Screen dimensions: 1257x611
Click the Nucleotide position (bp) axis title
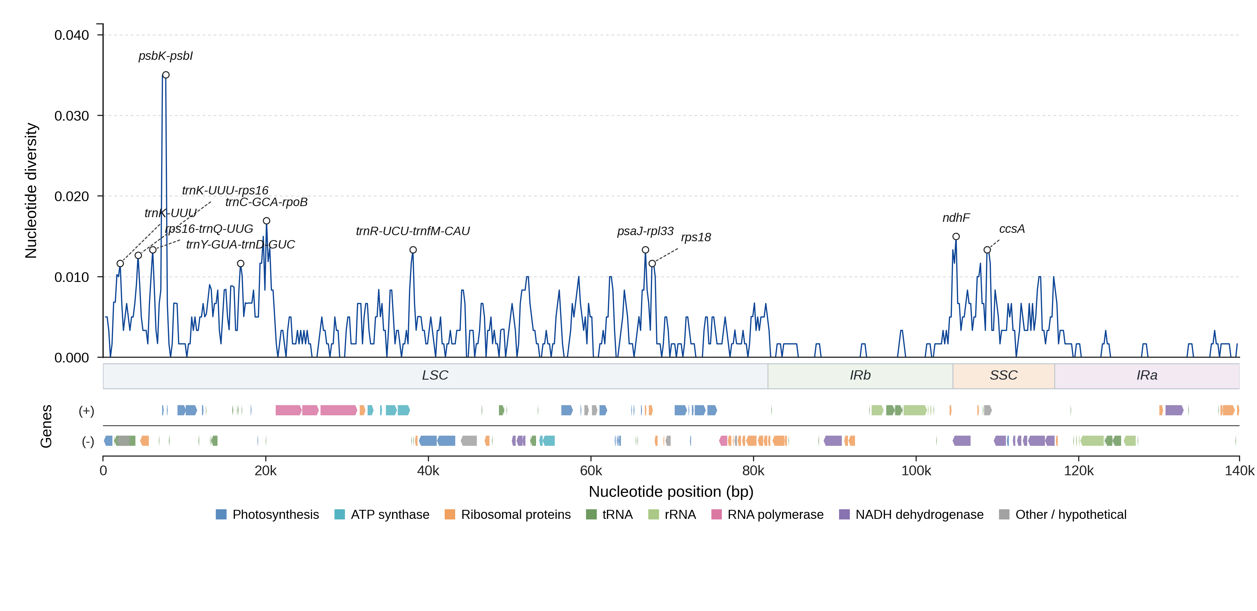point(671,492)
